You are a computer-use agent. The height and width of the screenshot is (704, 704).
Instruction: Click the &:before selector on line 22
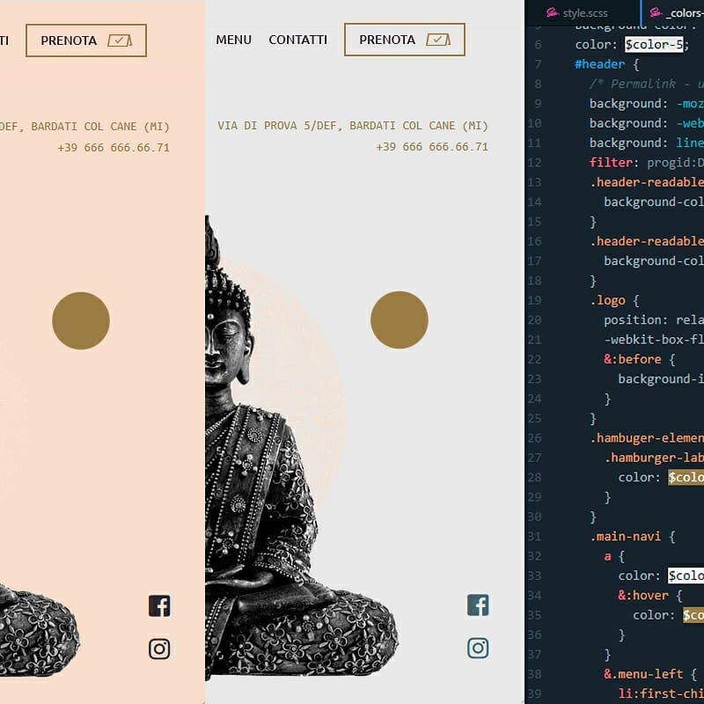coord(633,359)
